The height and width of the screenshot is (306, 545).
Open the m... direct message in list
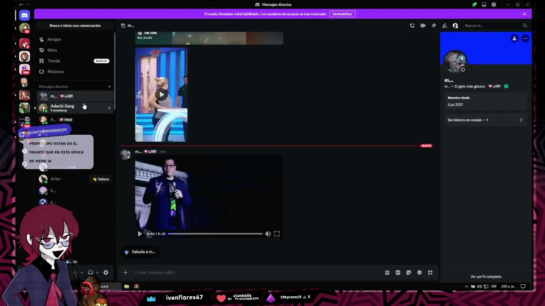pyautogui.click(x=75, y=96)
